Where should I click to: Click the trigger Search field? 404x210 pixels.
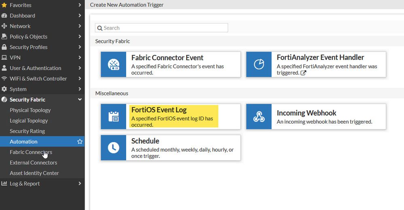162,28
